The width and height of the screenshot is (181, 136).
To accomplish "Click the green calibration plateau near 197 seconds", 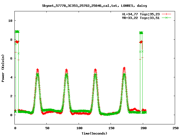I will click(141, 33).
